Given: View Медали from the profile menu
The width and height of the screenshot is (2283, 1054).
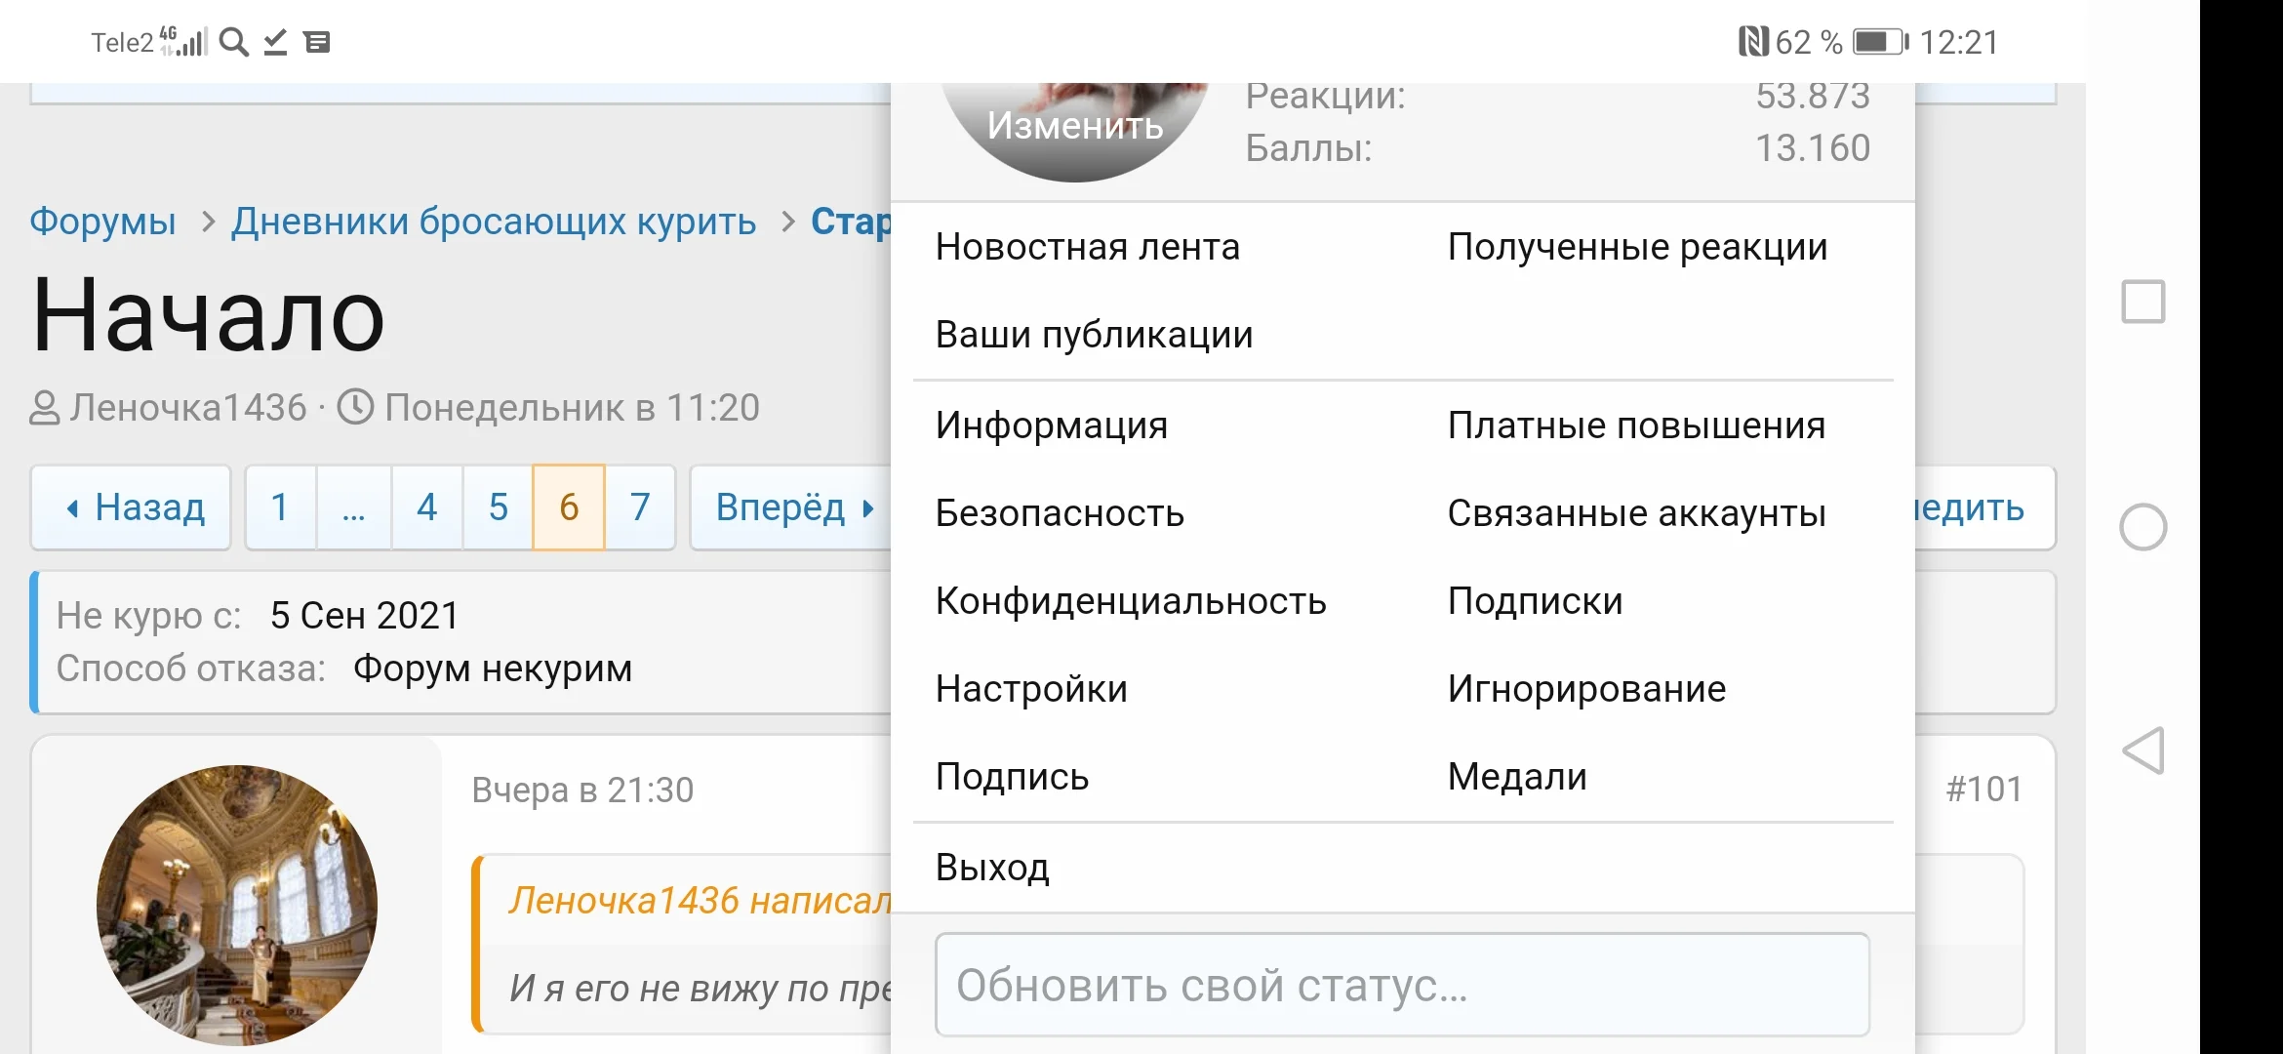Looking at the screenshot, I should [1517, 777].
